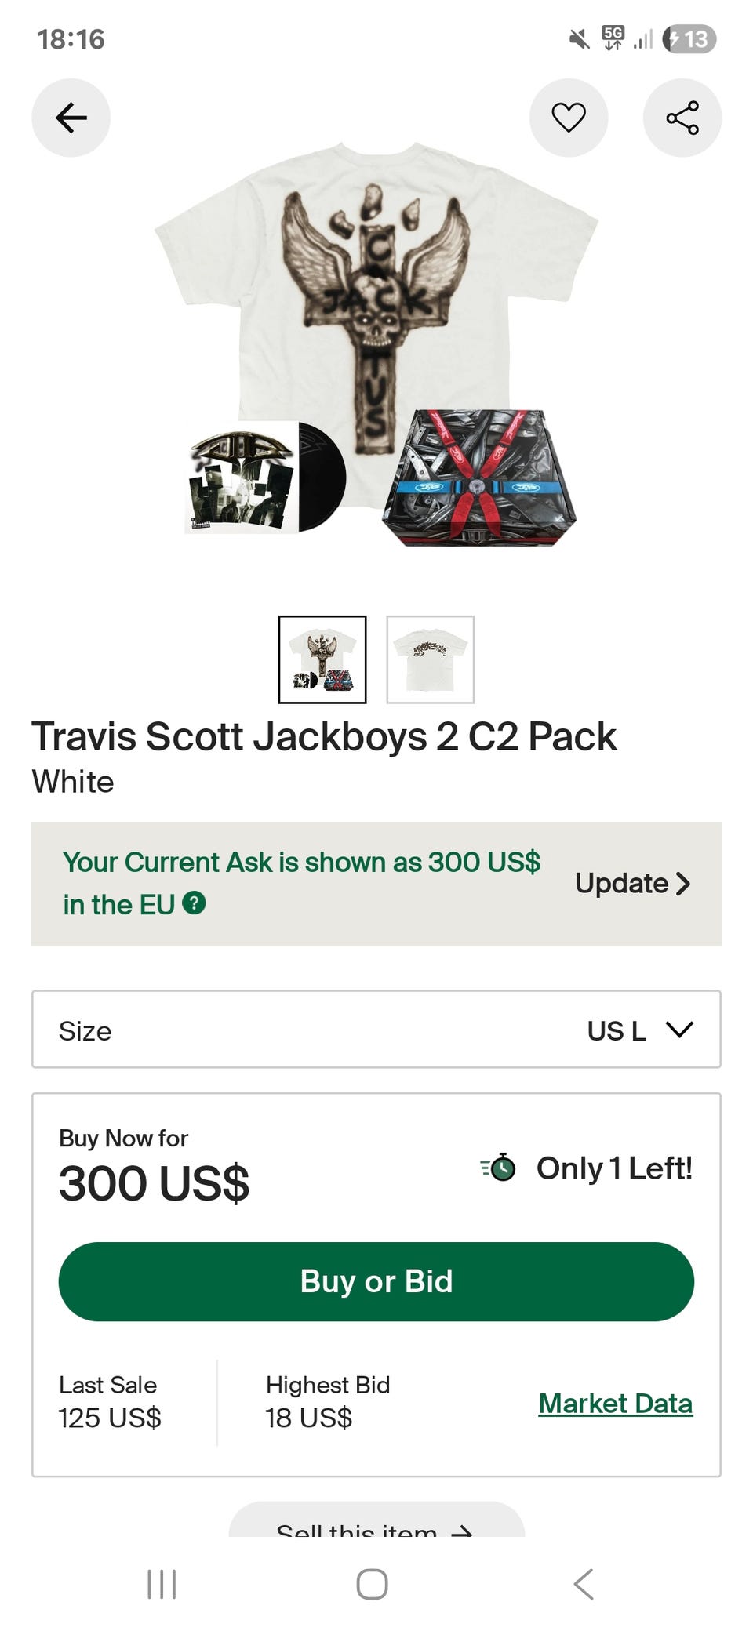Favorite item with heart icon
This screenshot has width=753, height=1631.
coord(569,118)
